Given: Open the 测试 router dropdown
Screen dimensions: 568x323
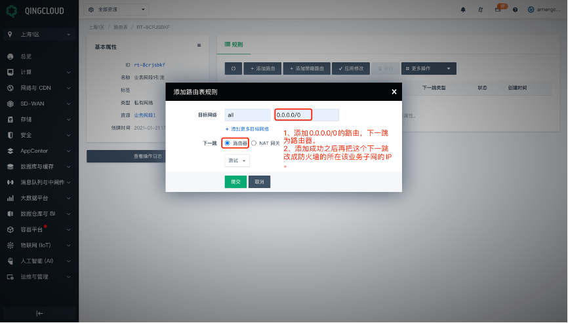Looking at the screenshot, I should tap(237, 161).
